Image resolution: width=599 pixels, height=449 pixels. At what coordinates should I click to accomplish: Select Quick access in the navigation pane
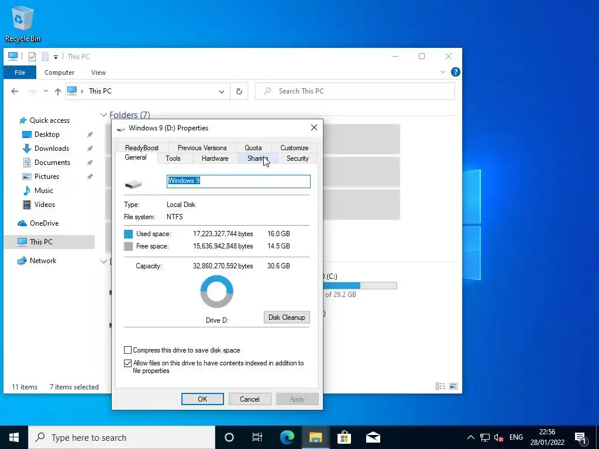pyautogui.click(x=50, y=120)
